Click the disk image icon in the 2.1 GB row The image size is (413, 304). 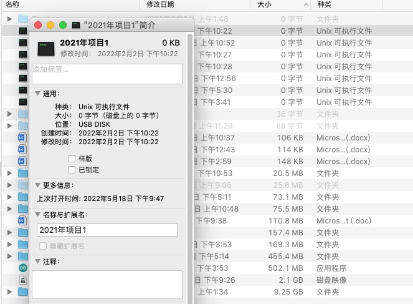coord(23,280)
